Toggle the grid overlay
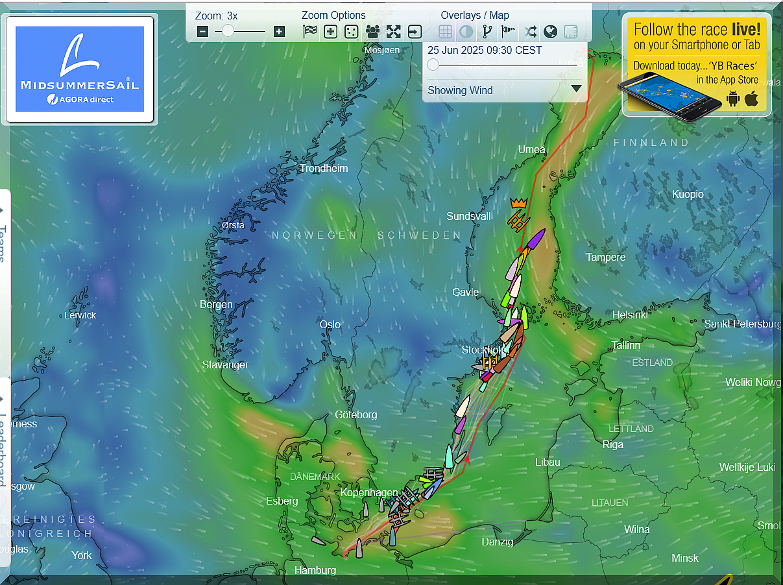Viewport: 783px width, 585px height. pyautogui.click(x=445, y=31)
